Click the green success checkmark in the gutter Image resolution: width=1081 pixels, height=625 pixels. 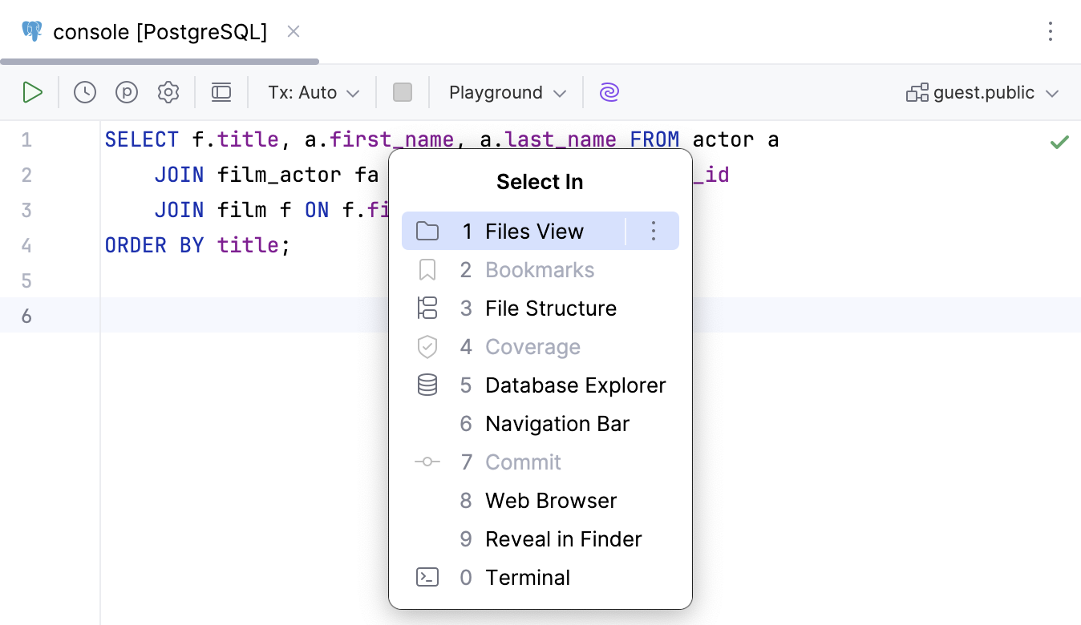pyautogui.click(x=1059, y=140)
